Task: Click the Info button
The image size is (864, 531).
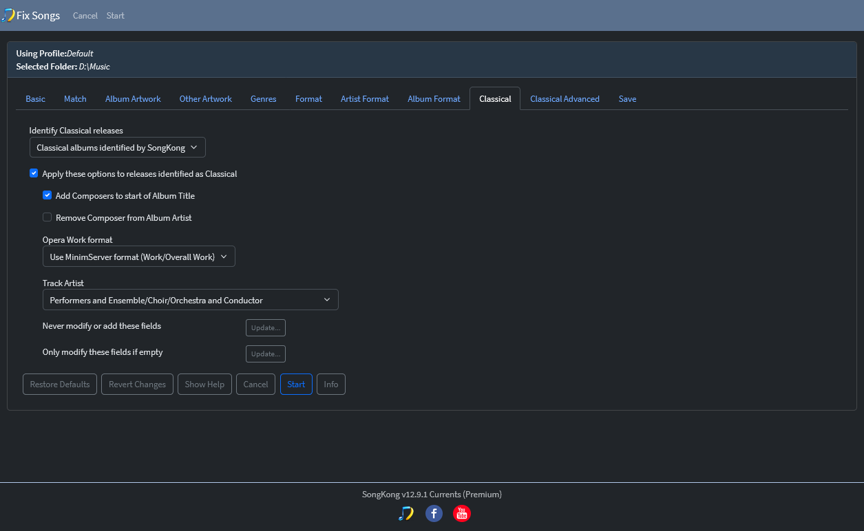Action: pos(331,384)
